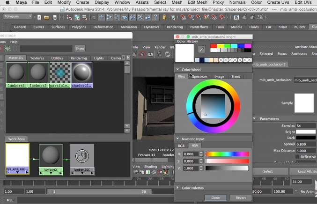The height and width of the screenshot is (204, 317).
Task: Click the red swatch in color history
Action: coord(214,46)
